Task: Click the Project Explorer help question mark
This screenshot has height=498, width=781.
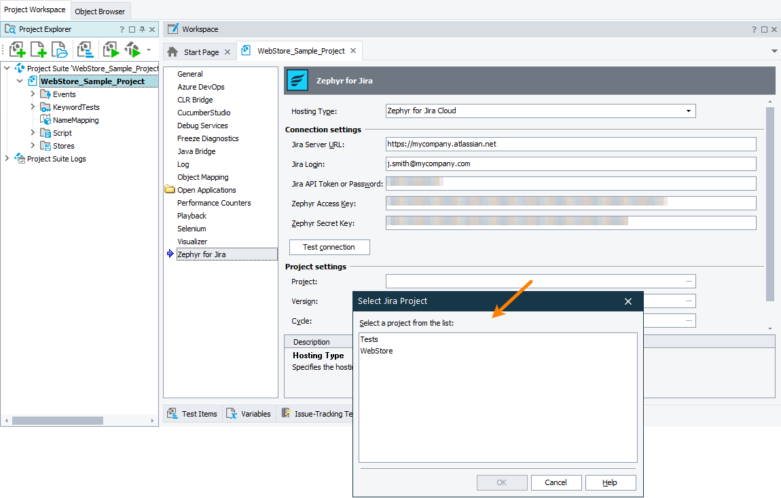Action: point(122,29)
